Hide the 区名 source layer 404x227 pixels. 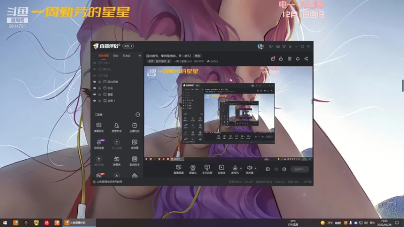(94, 88)
